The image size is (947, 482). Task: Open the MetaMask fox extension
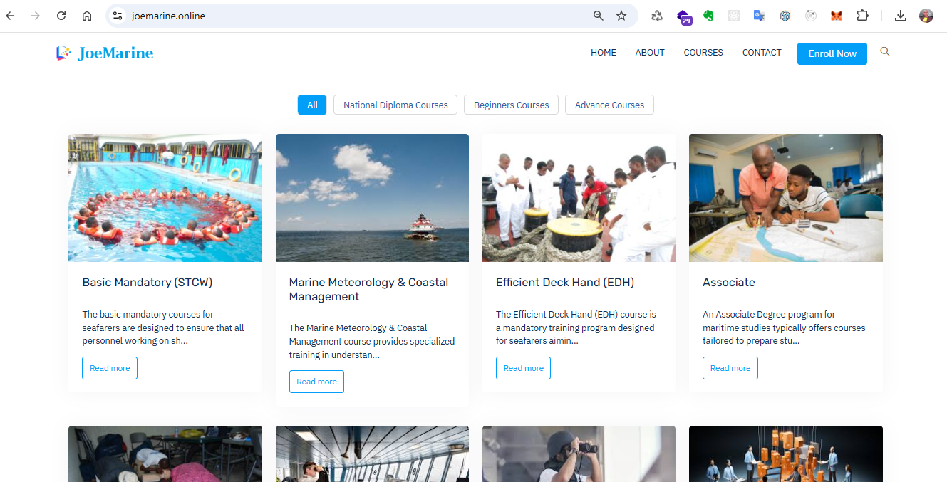click(x=837, y=16)
